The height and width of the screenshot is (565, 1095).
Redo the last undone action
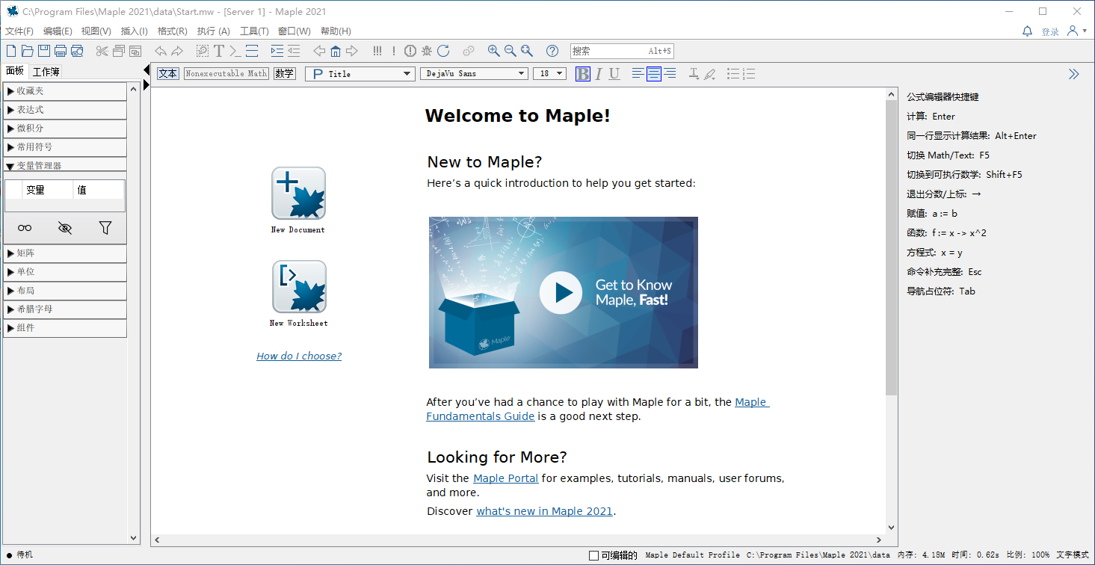pos(177,51)
